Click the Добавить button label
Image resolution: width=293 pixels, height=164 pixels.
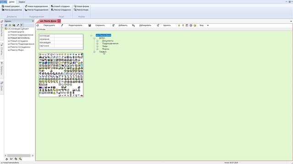123,26
